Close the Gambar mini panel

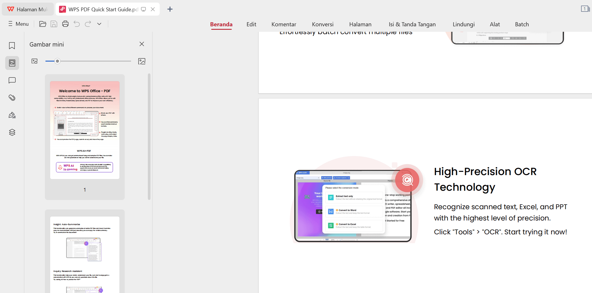[142, 44]
